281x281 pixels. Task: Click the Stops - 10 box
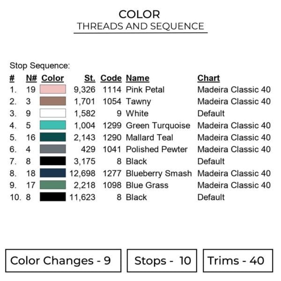pyautogui.click(x=162, y=261)
